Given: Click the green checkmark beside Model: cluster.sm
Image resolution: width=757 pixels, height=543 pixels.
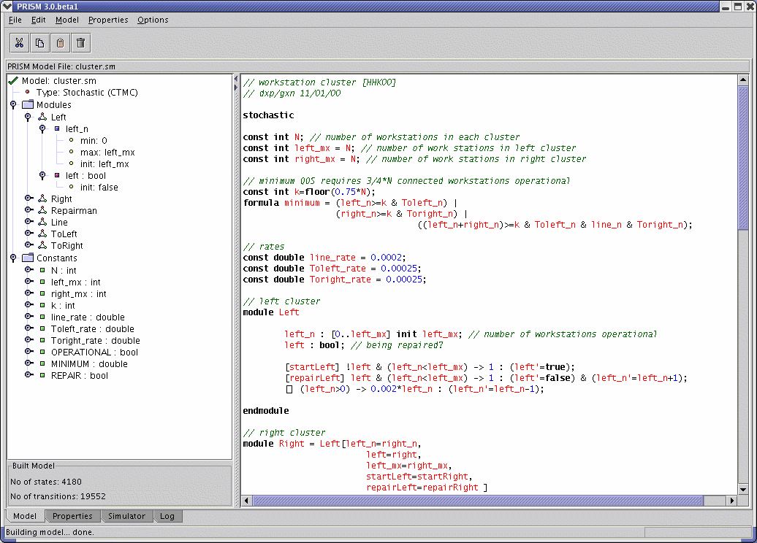Looking at the screenshot, I should (13, 81).
